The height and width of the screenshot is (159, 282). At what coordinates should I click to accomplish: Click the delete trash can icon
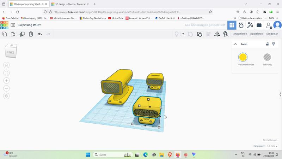(31, 34)
